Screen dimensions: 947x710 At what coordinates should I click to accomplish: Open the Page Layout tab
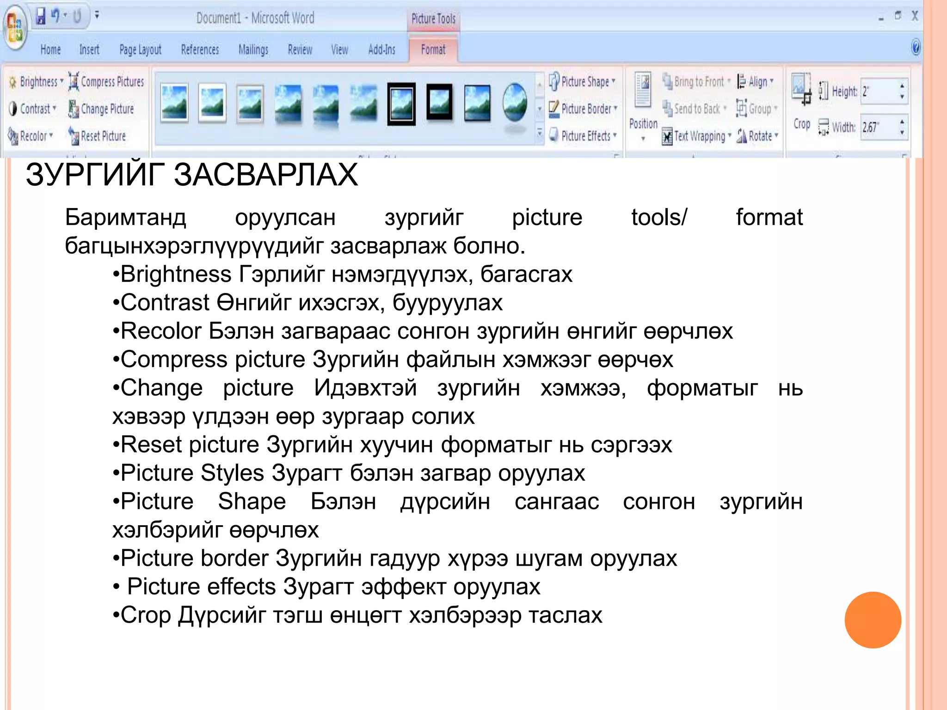pos(140,50)
